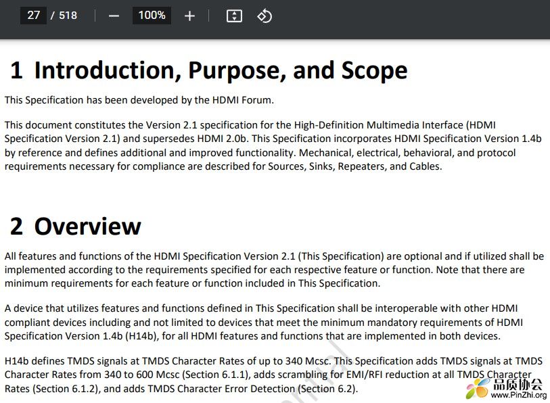
Task: Click the text 'EMI/RFI reduction'
Action: click(388, 375)
